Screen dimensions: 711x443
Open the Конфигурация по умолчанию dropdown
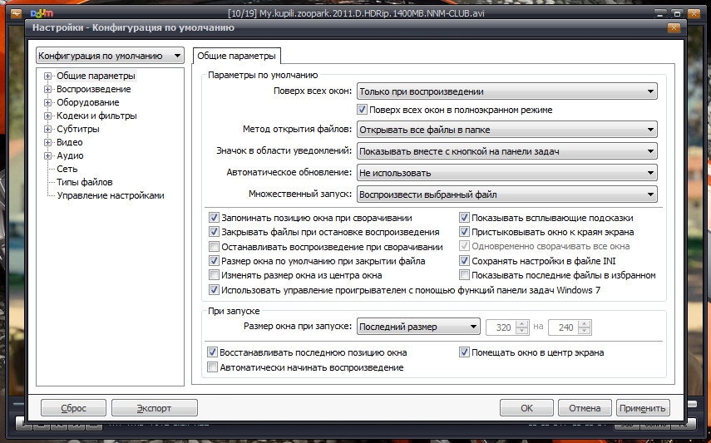110,56
